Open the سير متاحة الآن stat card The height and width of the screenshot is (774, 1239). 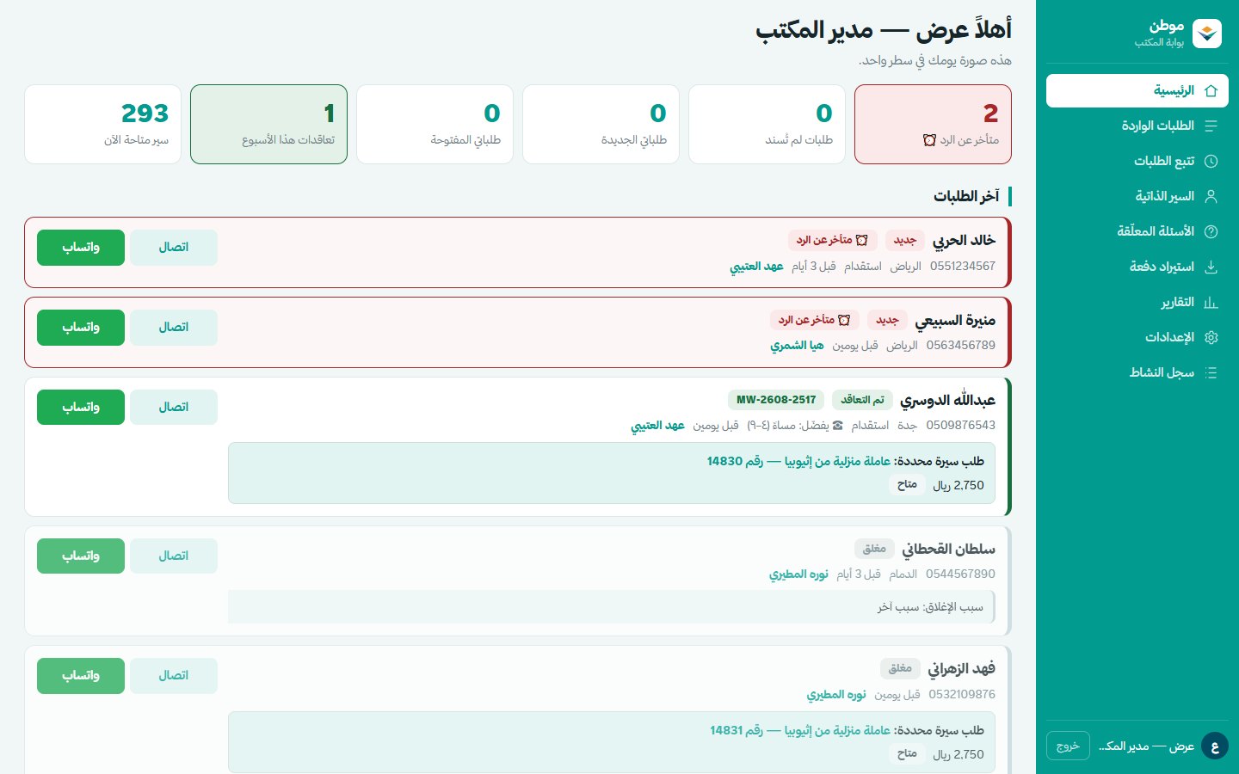pos(102,124)
